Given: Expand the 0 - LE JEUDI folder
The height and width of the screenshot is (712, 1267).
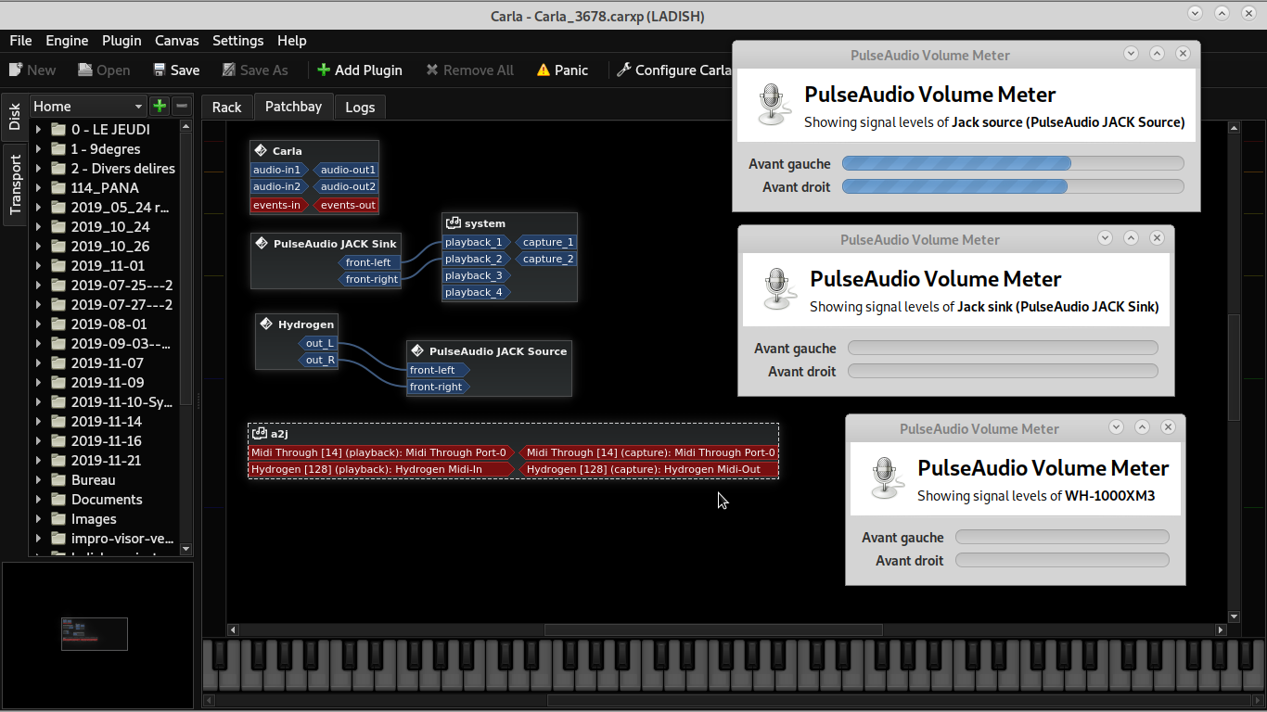Looking at the screenshot, I should click(x=38, y=129).
